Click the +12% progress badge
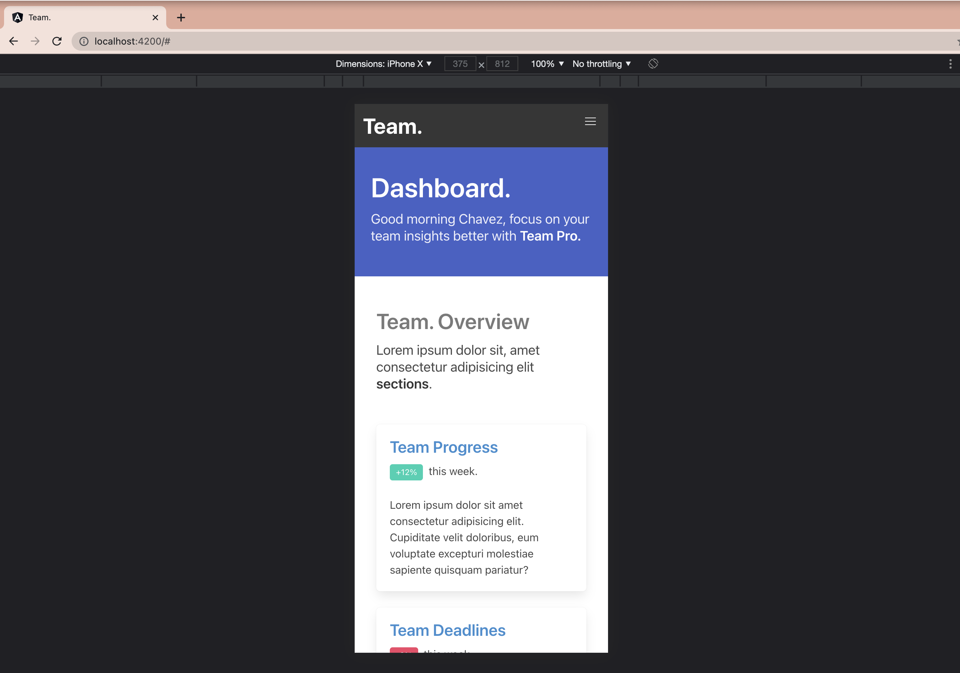 click(406, 472)
